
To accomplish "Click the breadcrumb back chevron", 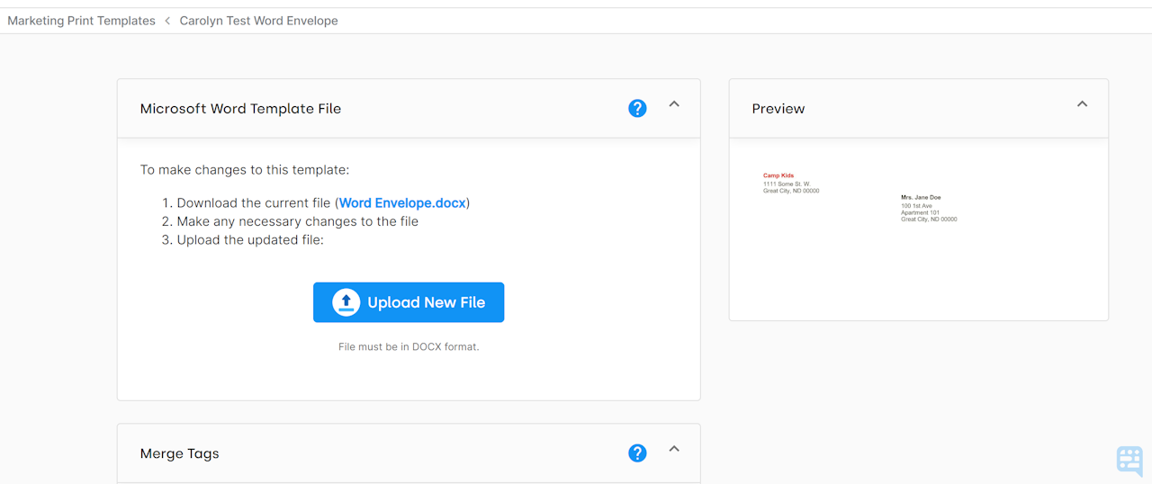I will (167, 21).
